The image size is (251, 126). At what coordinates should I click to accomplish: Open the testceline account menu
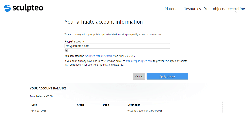click(x=236, y=9)
